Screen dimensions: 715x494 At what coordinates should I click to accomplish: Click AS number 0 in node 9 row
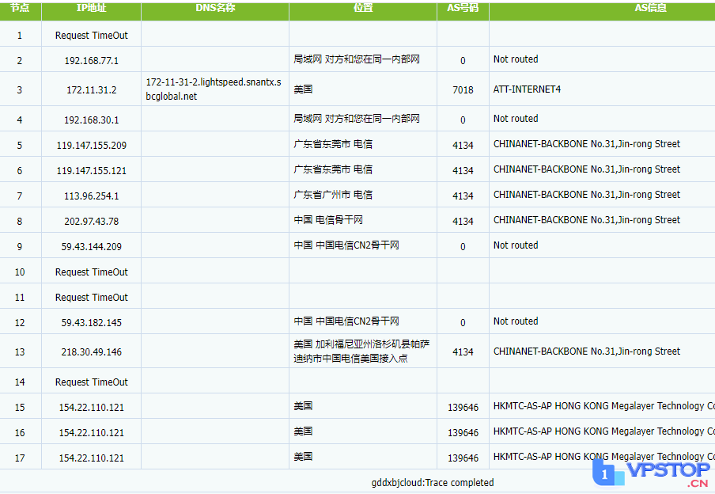(x=463, y=246)
